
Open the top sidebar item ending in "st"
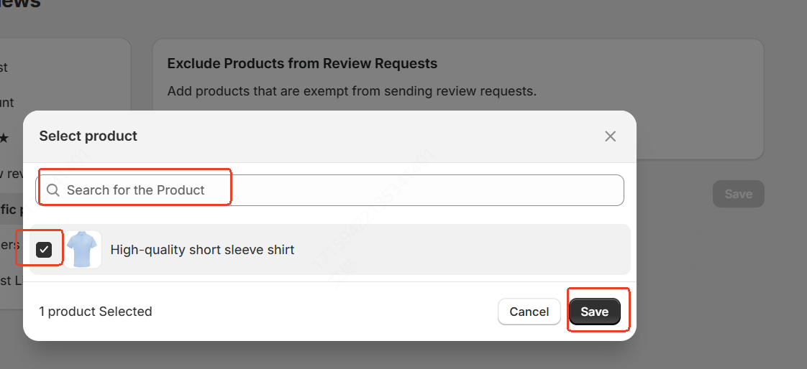pyautogui.click(x=4, y=67)
